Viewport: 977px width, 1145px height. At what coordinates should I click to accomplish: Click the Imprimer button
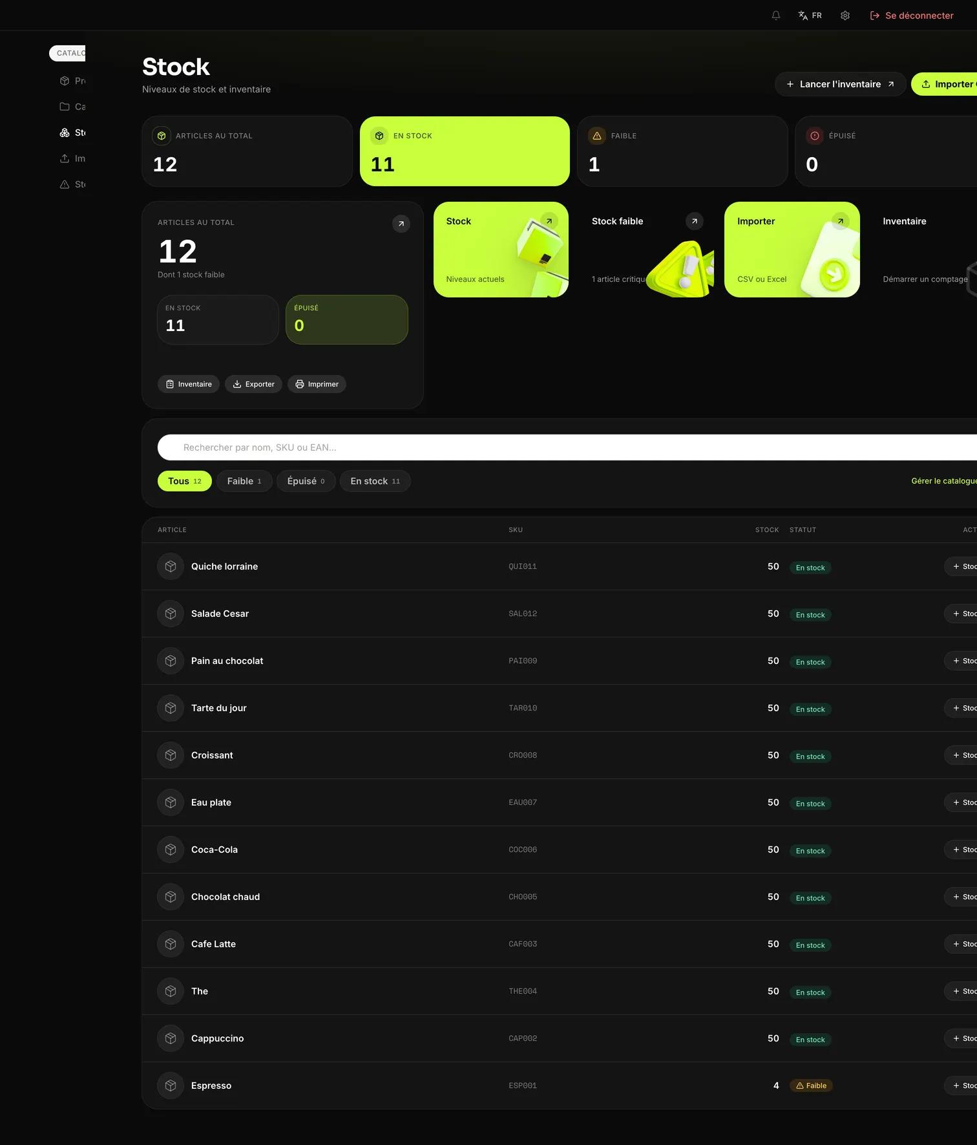[x=317, y=384]
